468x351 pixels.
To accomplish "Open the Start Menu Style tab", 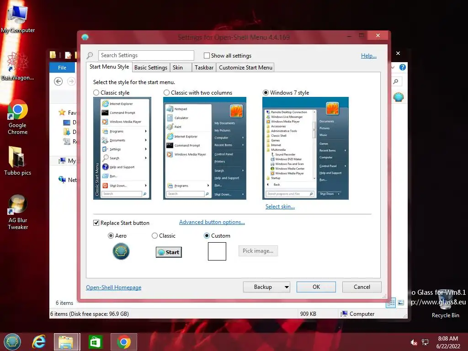I will [109, 67].
